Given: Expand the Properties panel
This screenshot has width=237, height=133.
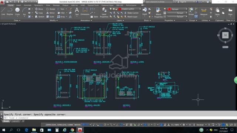Looking at the screenshot, I should (170, 20).
